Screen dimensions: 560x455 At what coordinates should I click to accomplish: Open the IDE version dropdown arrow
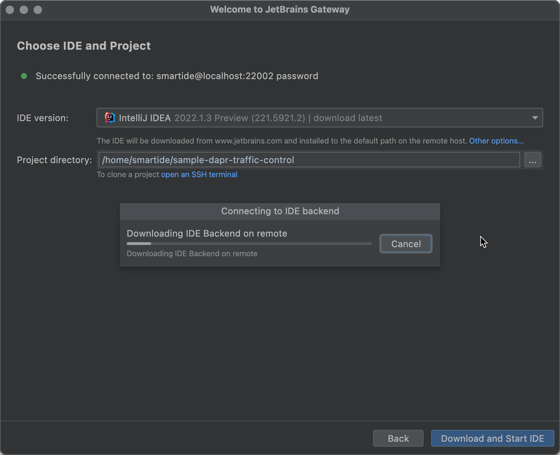(535, 118)
